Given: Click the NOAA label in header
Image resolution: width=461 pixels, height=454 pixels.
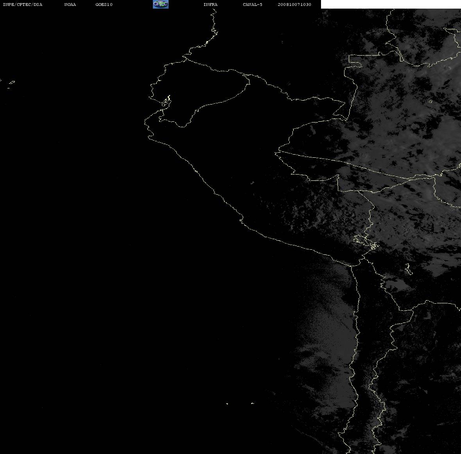Looking at the screenshot, I should coord(70,4).
